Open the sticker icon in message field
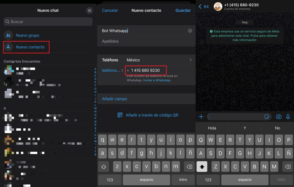This screenshot has width=294, height=187. tap(266, 117)
